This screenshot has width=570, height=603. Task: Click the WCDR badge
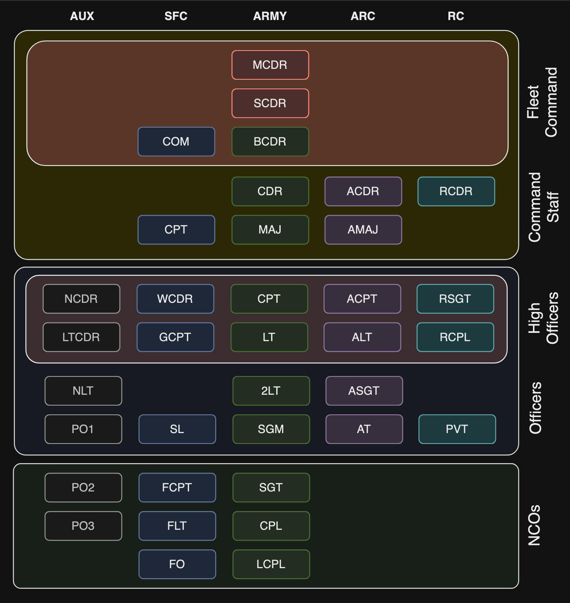(175, 299)
